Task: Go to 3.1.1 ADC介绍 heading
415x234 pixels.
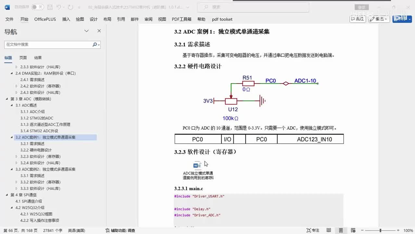Action: click(32, 111)
